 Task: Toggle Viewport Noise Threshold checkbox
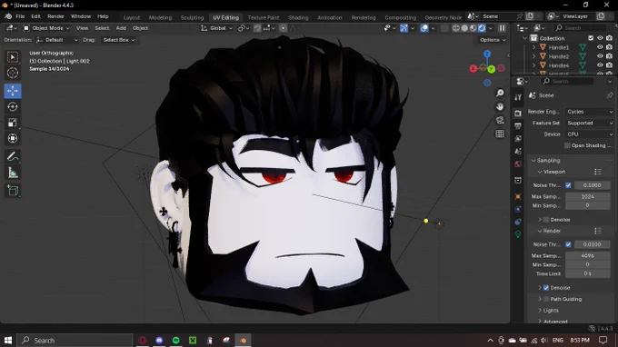click(x=568, y=185)
